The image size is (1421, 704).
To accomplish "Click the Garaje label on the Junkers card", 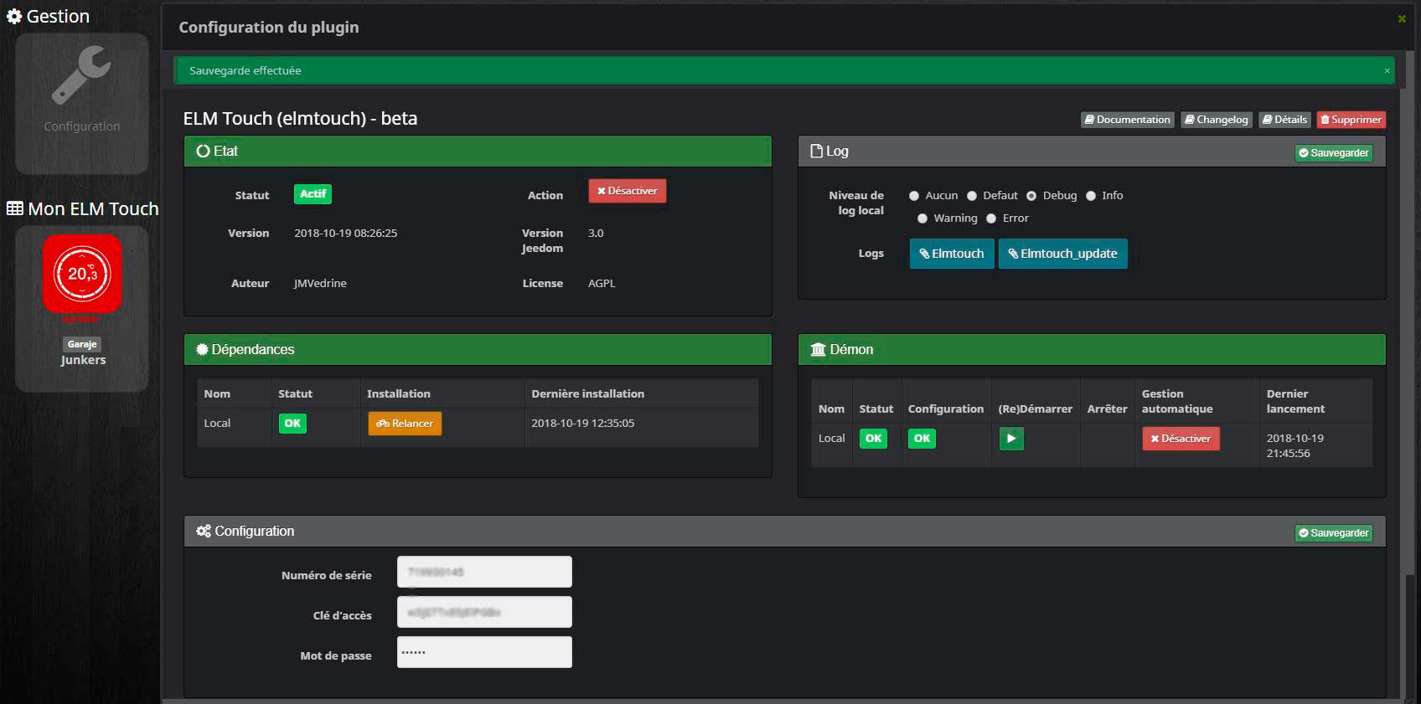I will [82, 344].
